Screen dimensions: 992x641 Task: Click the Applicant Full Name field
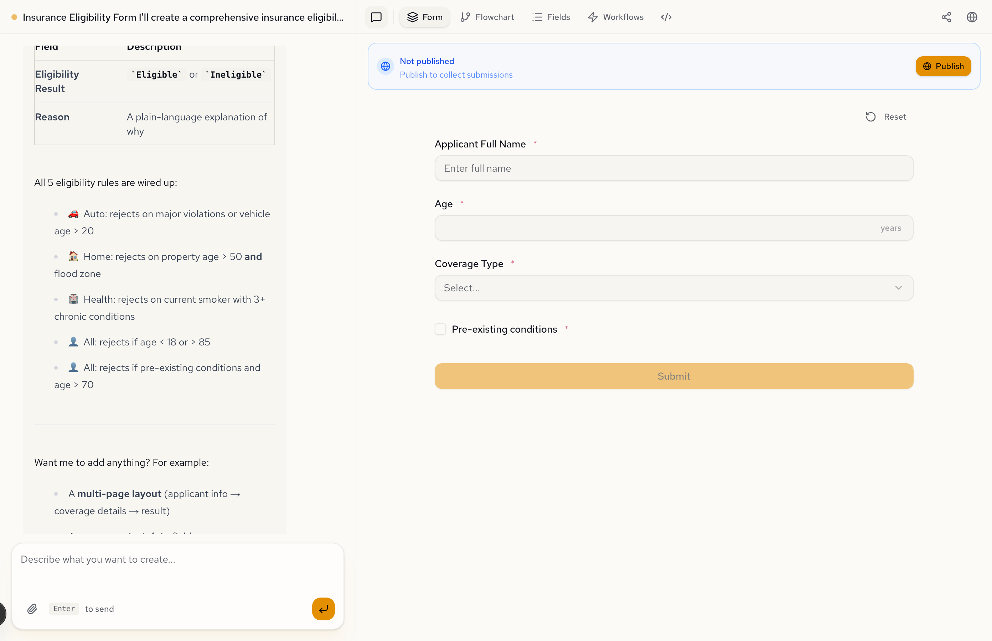click(673, 168)
